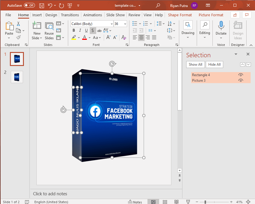Expand Editing group dropdown

[205, 37]
